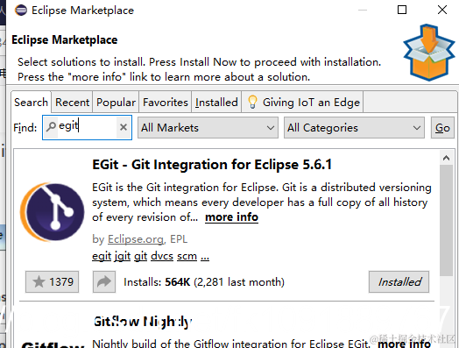Click the git tag link

(x=140, y=256)
